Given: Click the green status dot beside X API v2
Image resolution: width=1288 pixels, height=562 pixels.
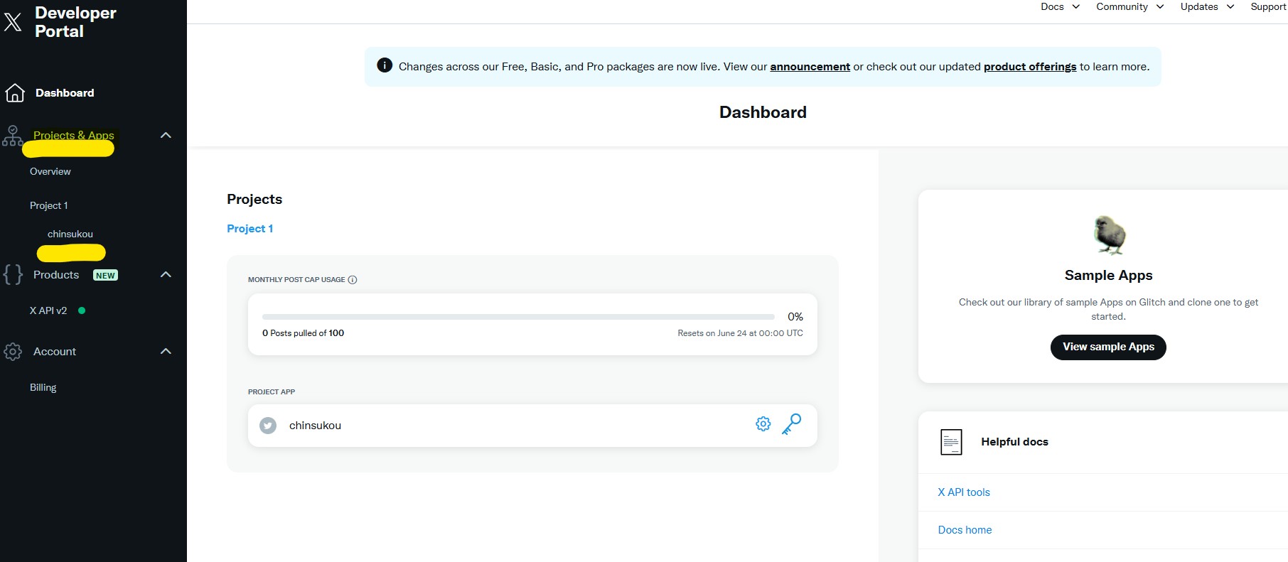Looking at the screenshot, I should 82,310.
